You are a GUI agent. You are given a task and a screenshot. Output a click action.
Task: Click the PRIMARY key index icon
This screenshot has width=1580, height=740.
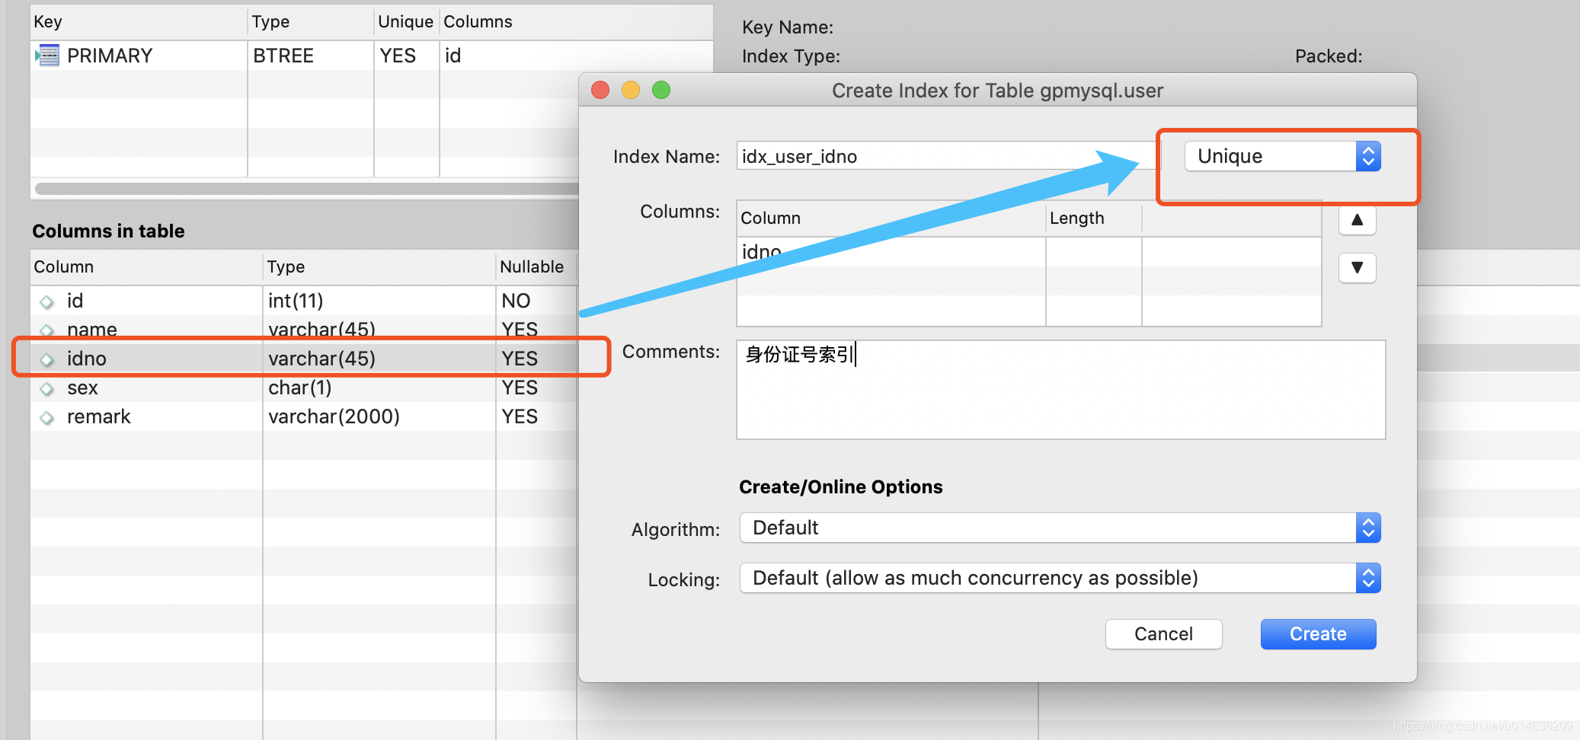[x=47, y=56]
